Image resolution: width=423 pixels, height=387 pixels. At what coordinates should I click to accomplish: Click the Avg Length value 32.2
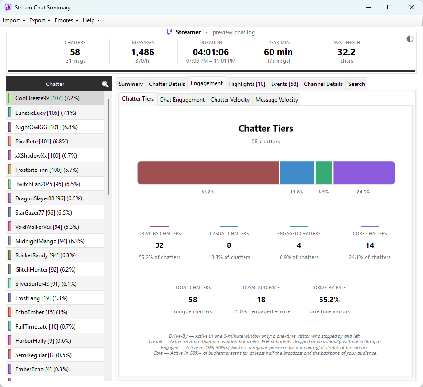pyautogui.click(x=347, y=52)
